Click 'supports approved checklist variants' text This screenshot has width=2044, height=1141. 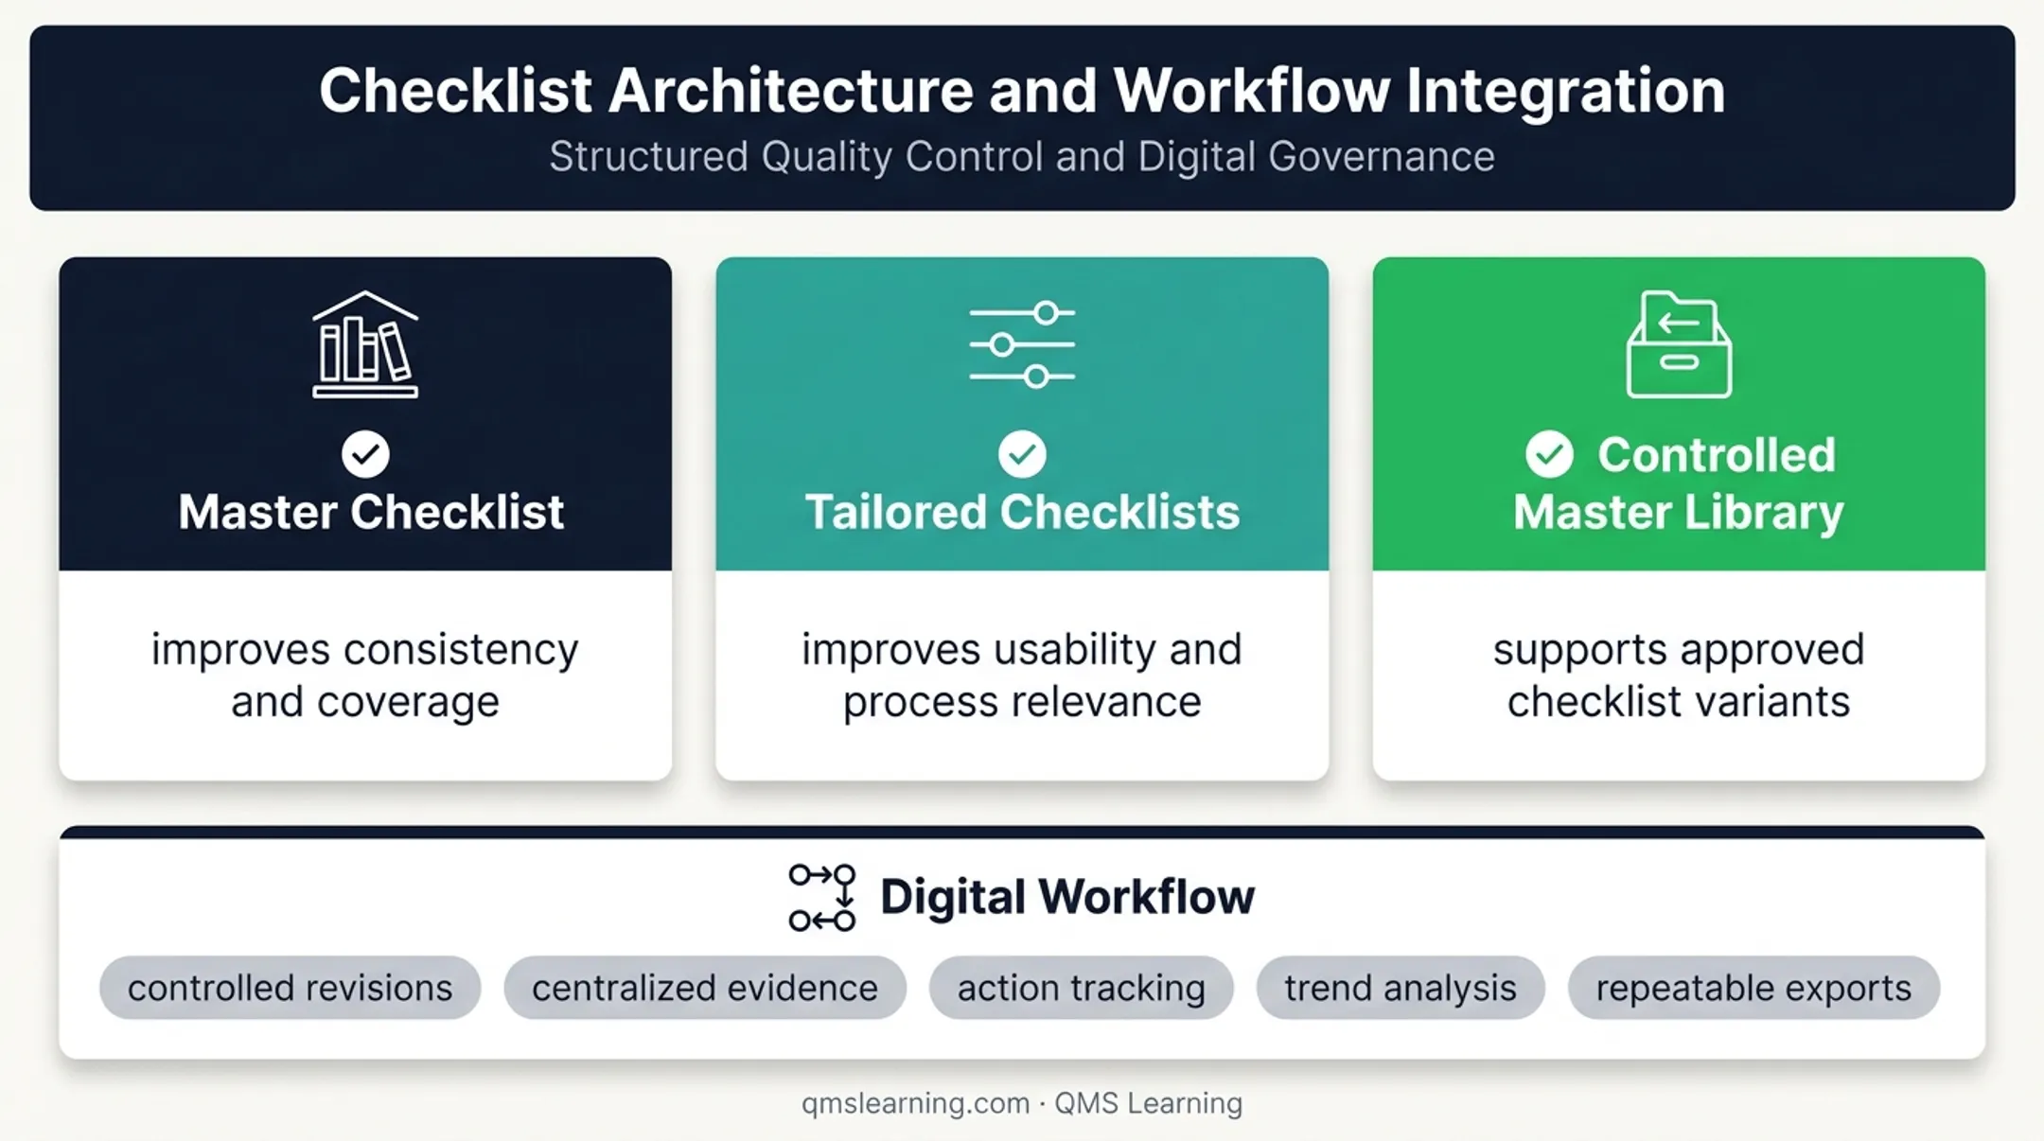click(1679, 676)
